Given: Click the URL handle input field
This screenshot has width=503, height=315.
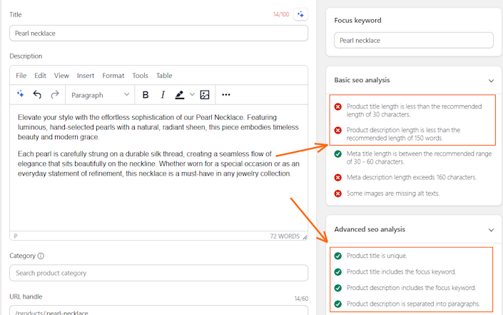Looking at the screenshot, I should coord(159,311).
